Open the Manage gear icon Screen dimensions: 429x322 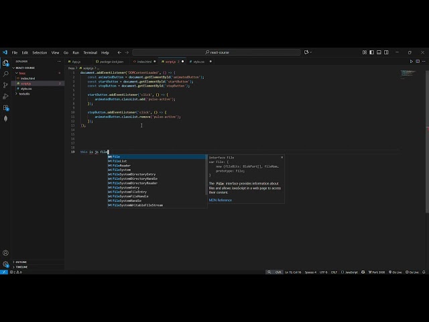[x=5, y=264]
